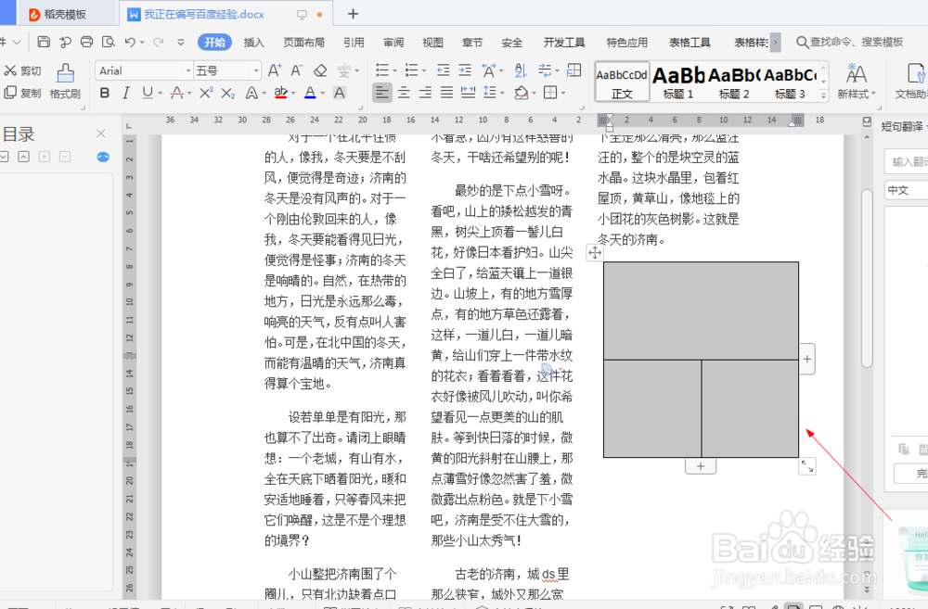Open borders dropdown arrow
928x609 pixels.
pos(563,93)
